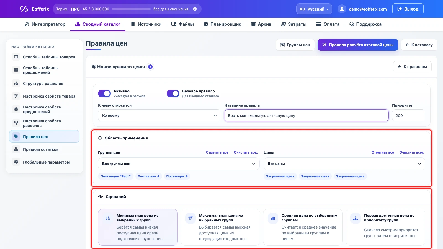Open Глобальные параметры in sidebar
The image size is (443, 249).
[44, 162]
